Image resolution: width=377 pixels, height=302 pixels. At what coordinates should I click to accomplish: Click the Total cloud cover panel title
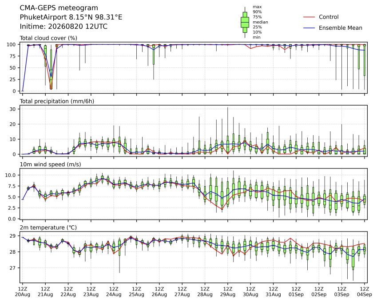[x=48, y=38]
